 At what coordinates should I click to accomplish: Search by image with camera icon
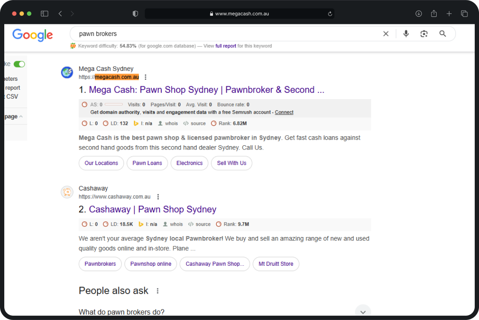click(424, 34)
